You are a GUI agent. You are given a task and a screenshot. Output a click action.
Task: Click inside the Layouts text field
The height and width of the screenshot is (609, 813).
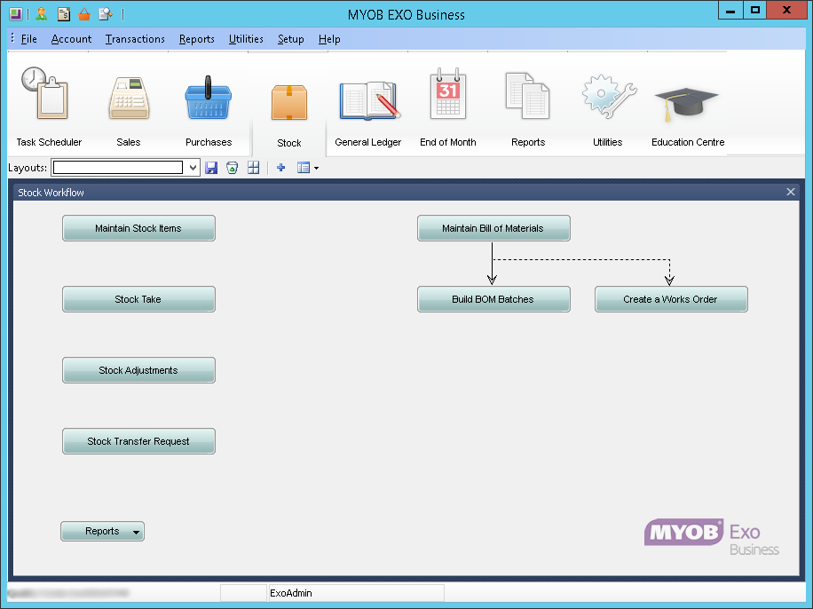[118, 168]
